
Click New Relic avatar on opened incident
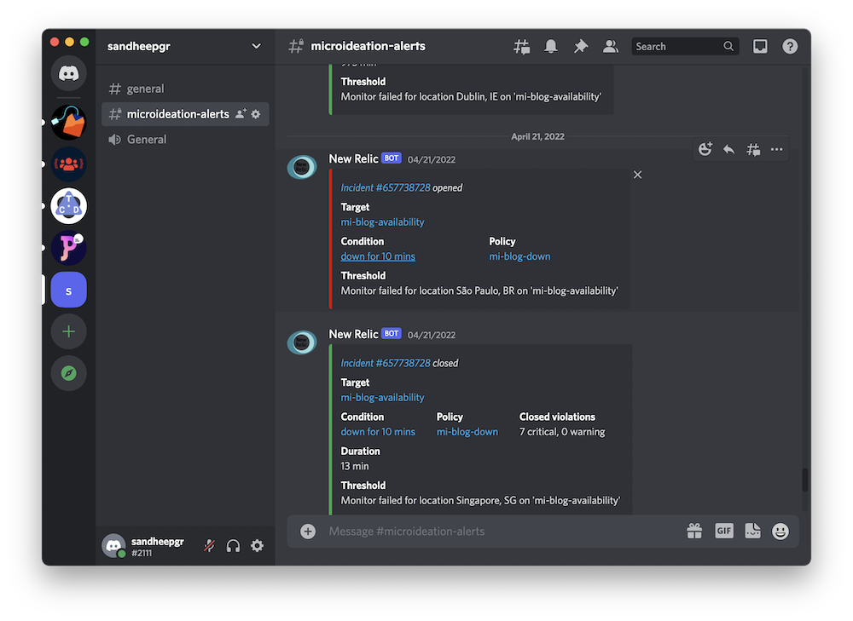click(302, 167)
